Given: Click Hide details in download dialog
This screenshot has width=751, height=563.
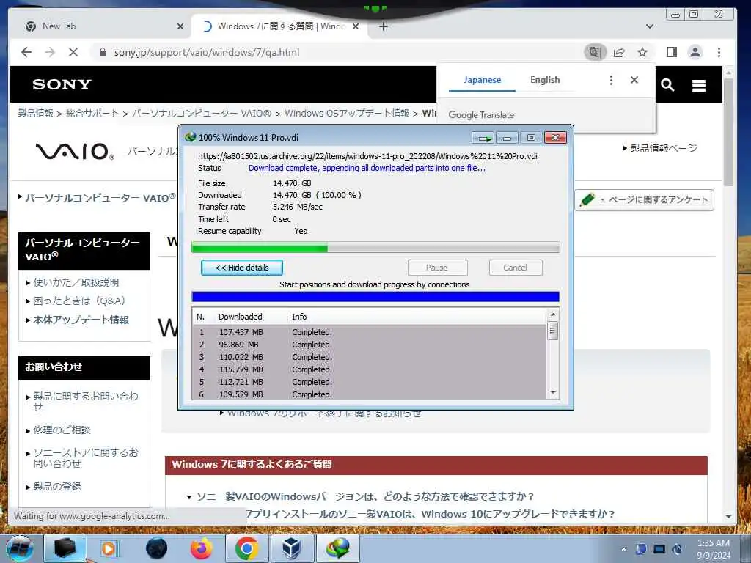Looking at the screenshot, I should click(242, 268).
